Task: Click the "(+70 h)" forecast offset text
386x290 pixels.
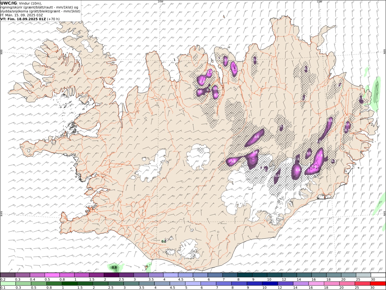Action: point(53,19)
